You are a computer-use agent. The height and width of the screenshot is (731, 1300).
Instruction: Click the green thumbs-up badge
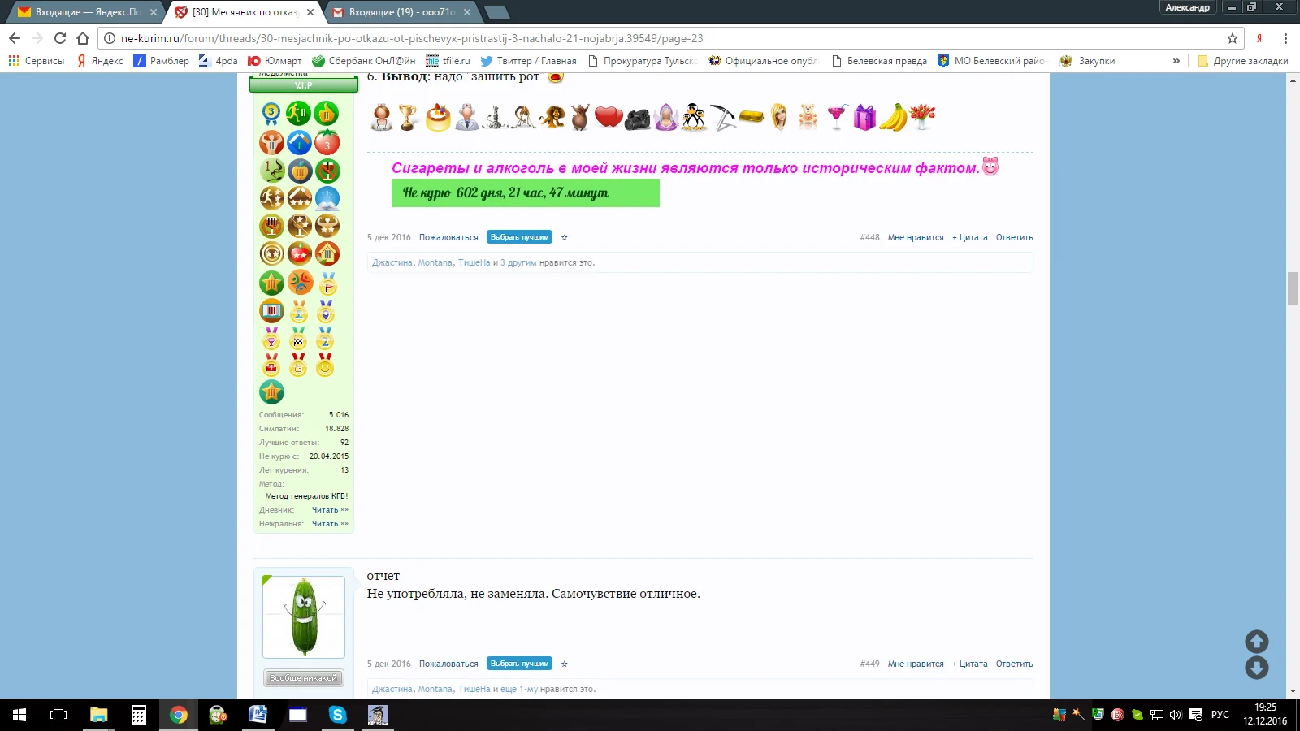click(x=326, y=114)
